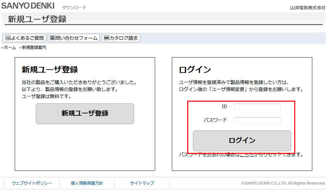
Task: Click the large ログイン button
Action: coord(242,141)
